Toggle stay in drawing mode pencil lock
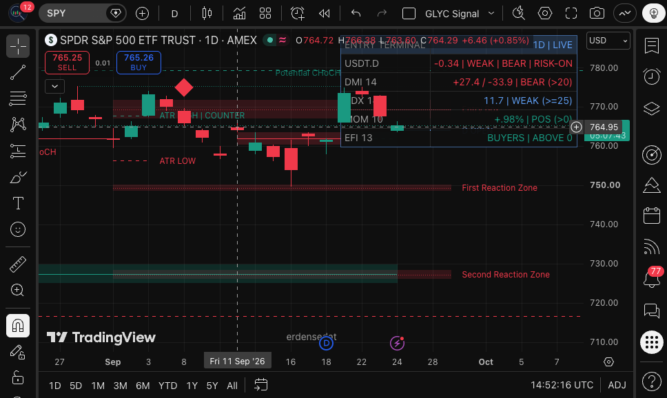Viewport: 667px width, 398px height. [x=18, y=352]
